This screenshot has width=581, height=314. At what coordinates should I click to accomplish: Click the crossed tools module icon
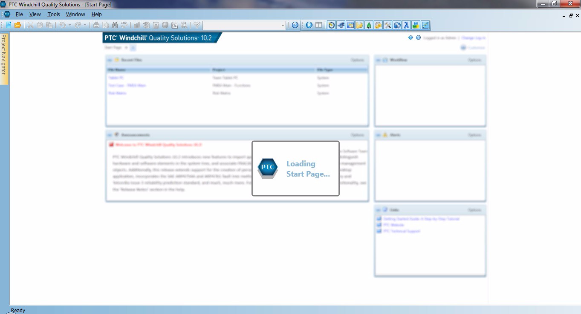point(388,25)
